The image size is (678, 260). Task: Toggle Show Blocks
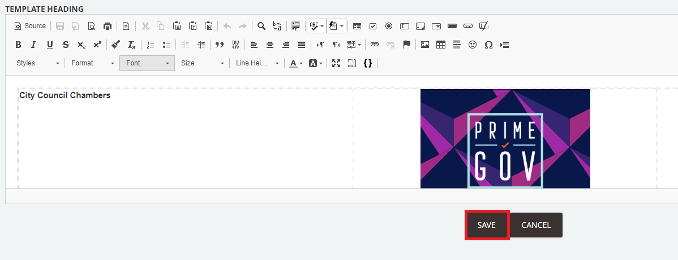[x=352, y=63]
